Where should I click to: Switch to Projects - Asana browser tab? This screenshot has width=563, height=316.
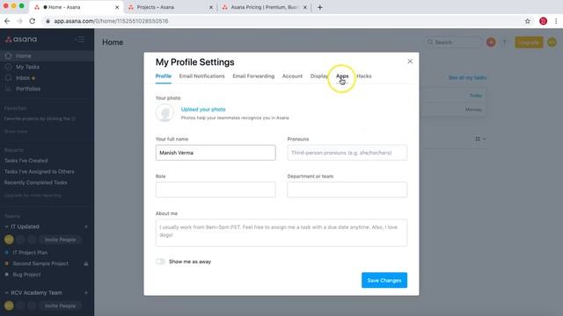pyautogui.click(x=171, y=7)
